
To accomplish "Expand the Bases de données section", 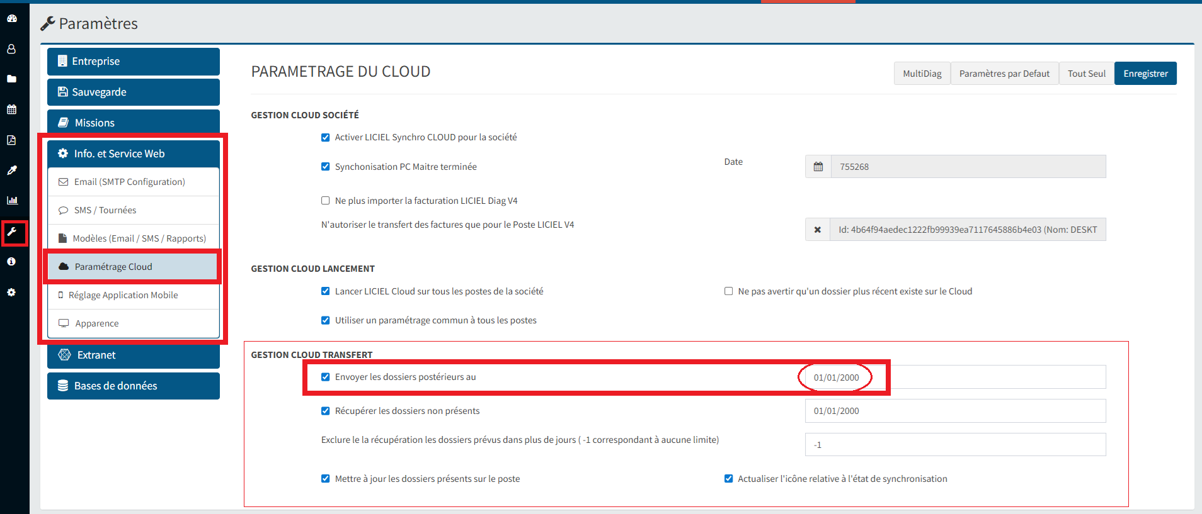I will pos(134,386).
